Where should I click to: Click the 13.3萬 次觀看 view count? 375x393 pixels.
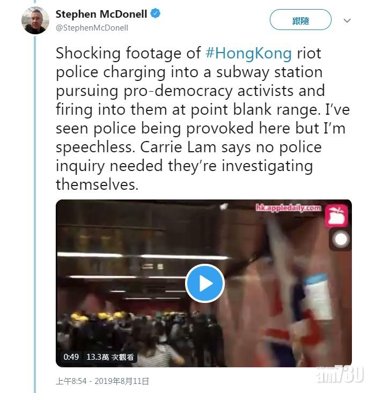tap(112, 357)
